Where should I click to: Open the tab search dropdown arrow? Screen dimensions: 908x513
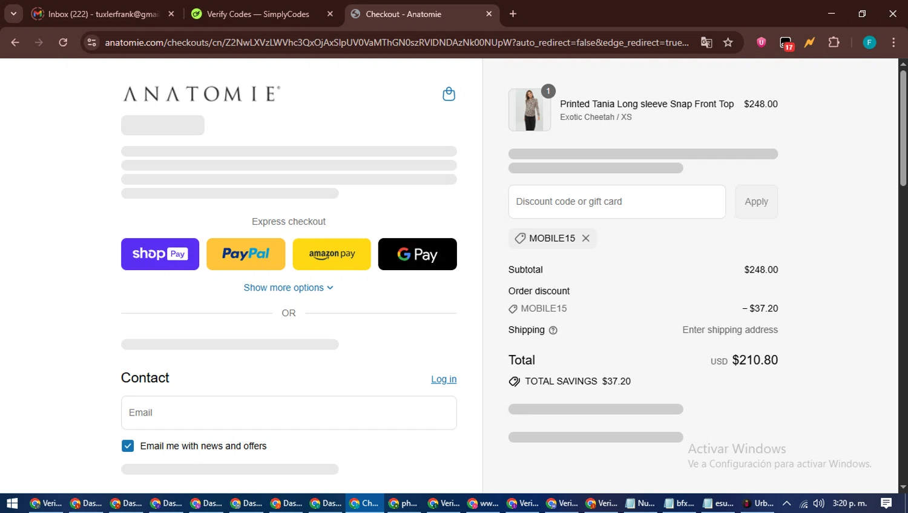[13, 13]
